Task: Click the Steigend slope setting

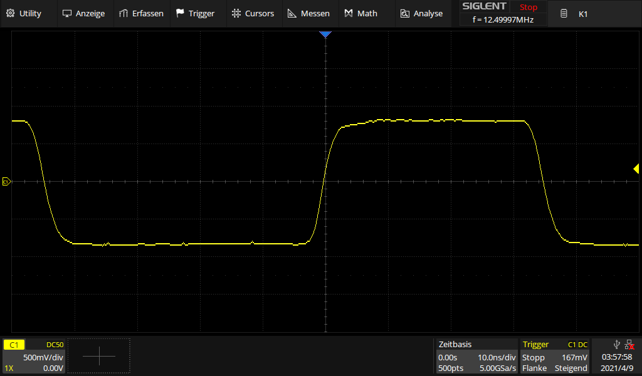Action: pyautogui.click(x=571, y=368)
